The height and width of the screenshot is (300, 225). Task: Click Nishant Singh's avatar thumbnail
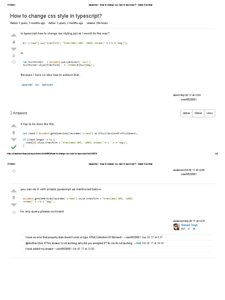pyautogui.click(x=176, y=227)
